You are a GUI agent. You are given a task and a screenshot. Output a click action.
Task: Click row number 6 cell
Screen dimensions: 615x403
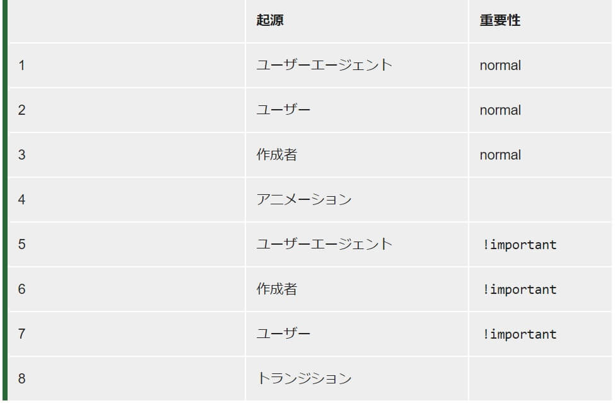click(22, 289)
